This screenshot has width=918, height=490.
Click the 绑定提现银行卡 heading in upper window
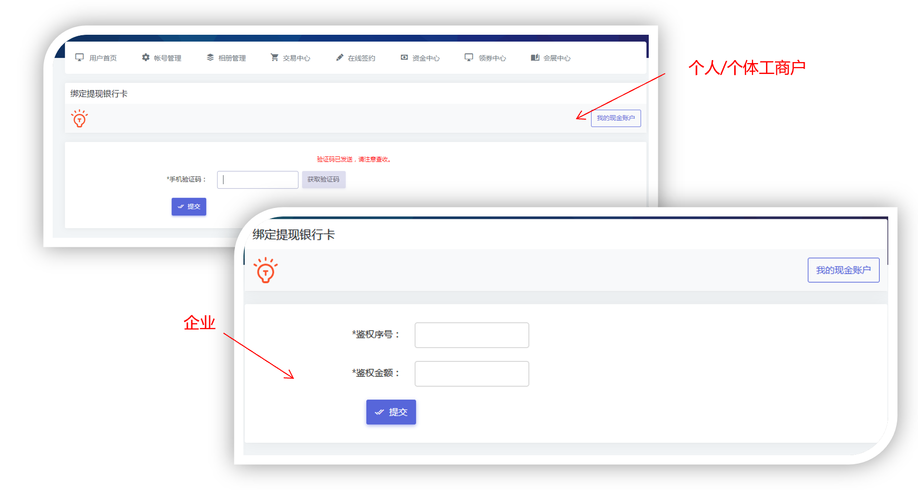(x=99, y=94)
